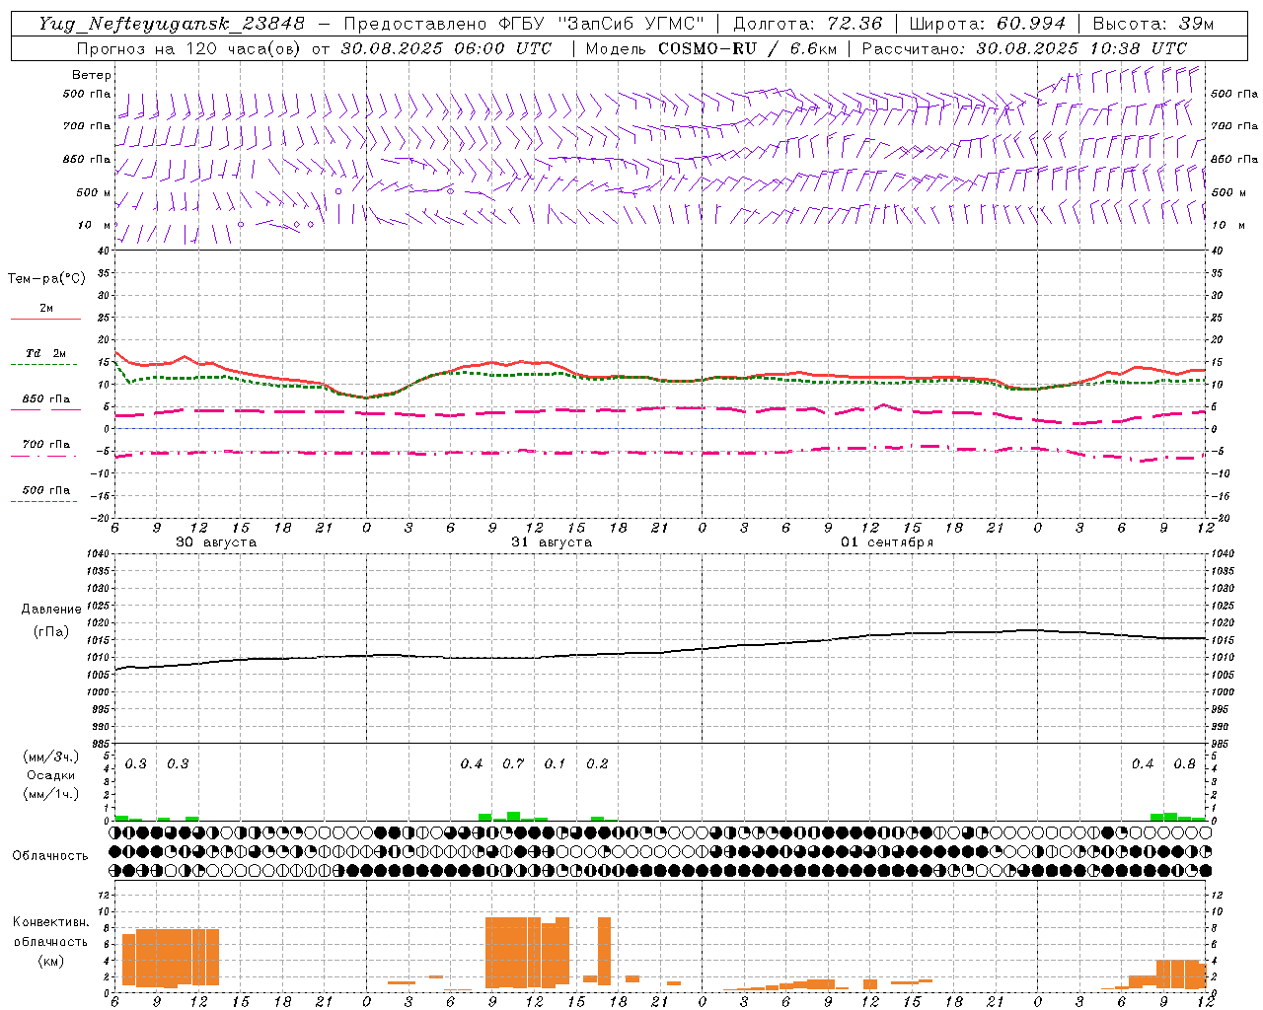
Task: Click 985 on the right pressure axis
Action: [x=1221, y=744]
